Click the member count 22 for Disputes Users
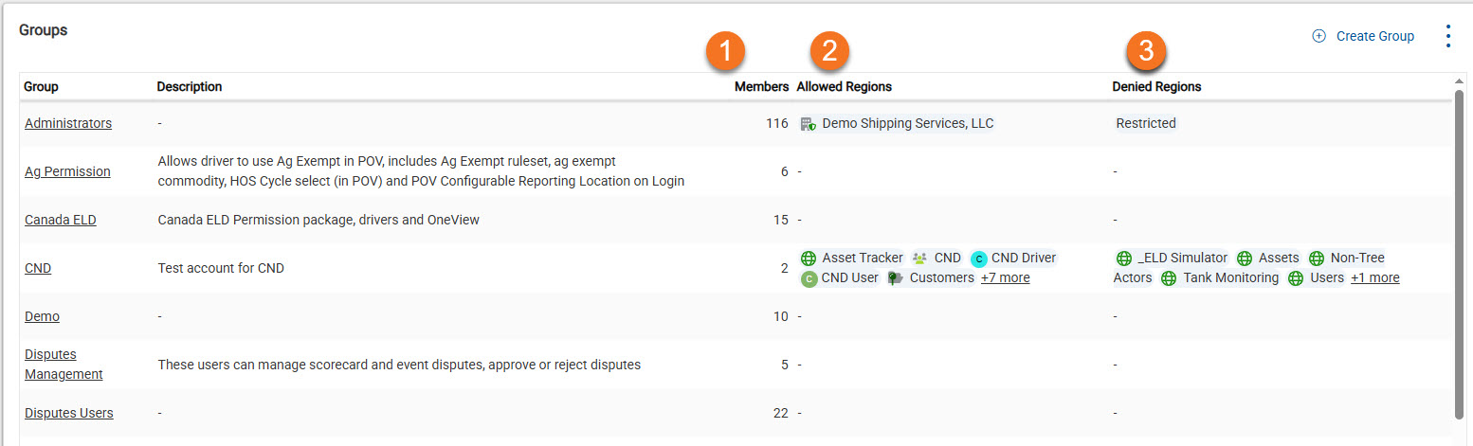Viewport: 1473px width, 446px height. (x=781, y=413)
